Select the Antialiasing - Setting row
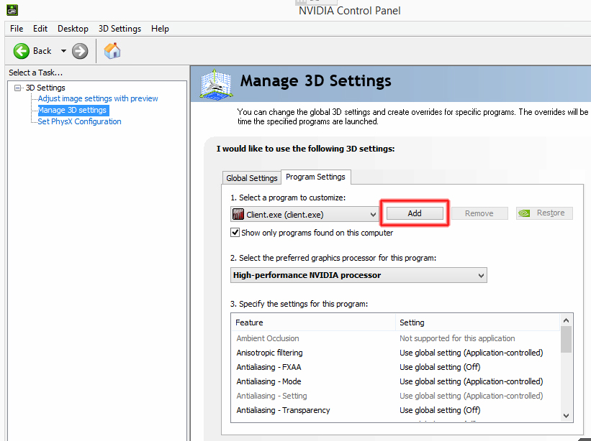This screenshot has width=591, height=441. [x=396, y=396]
